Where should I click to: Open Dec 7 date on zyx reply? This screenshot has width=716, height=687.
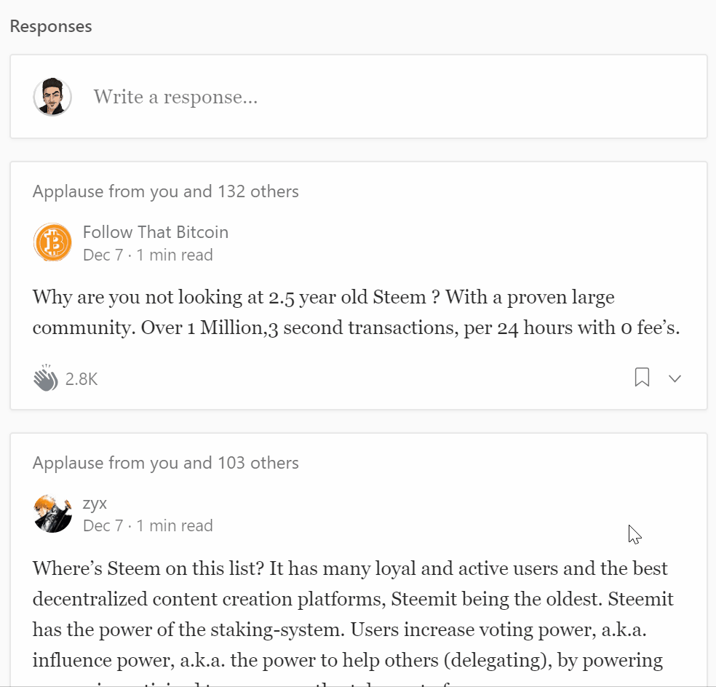pyautogui.click(x=103, y=526)
